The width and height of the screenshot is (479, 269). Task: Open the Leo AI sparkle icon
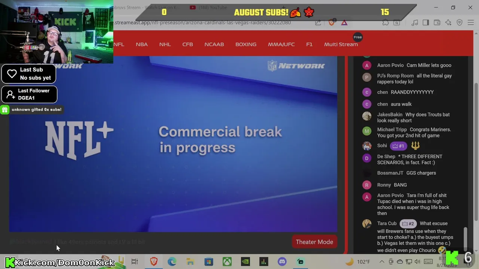point(448,23)
